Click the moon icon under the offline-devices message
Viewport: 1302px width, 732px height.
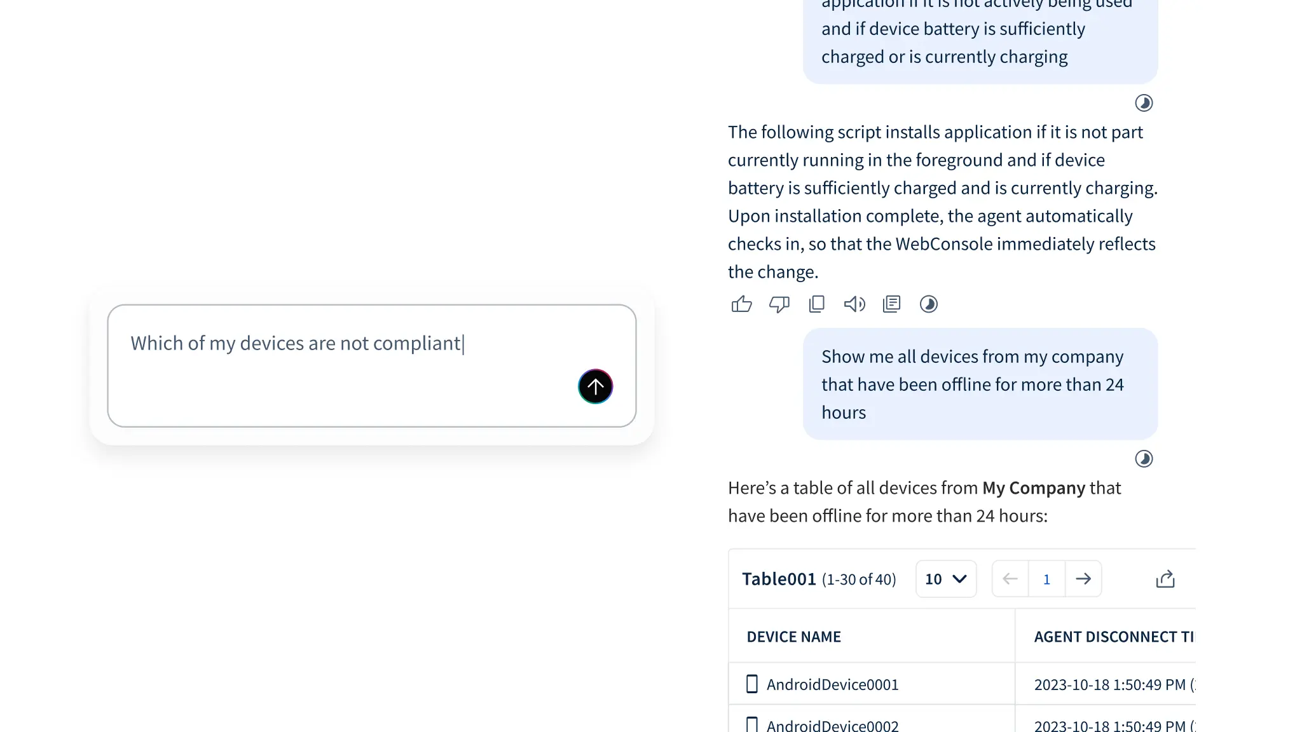point(1144,459)
